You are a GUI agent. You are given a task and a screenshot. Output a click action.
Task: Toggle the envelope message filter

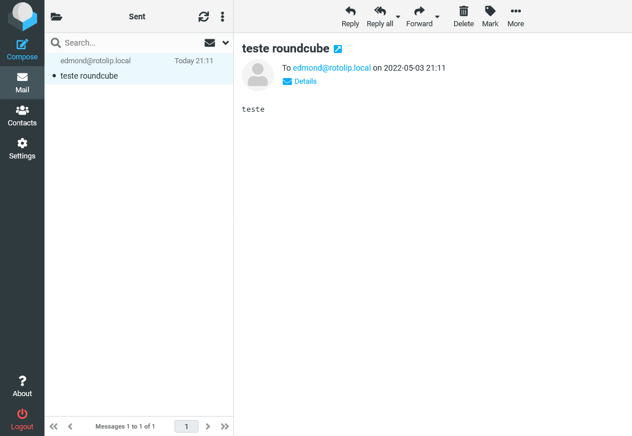pyautogui.click(x=209, y=43)
